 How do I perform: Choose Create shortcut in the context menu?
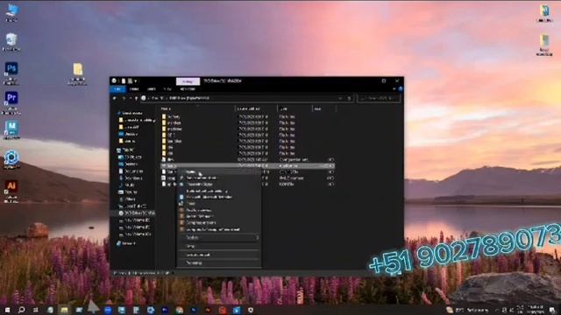point(219,255)
